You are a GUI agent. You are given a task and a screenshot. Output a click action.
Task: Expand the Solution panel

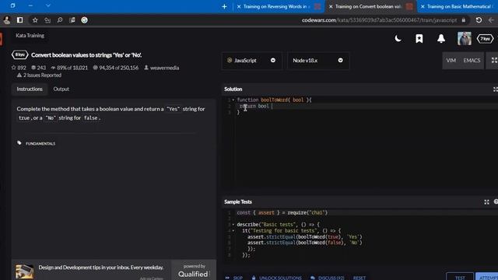pos(495,89)
